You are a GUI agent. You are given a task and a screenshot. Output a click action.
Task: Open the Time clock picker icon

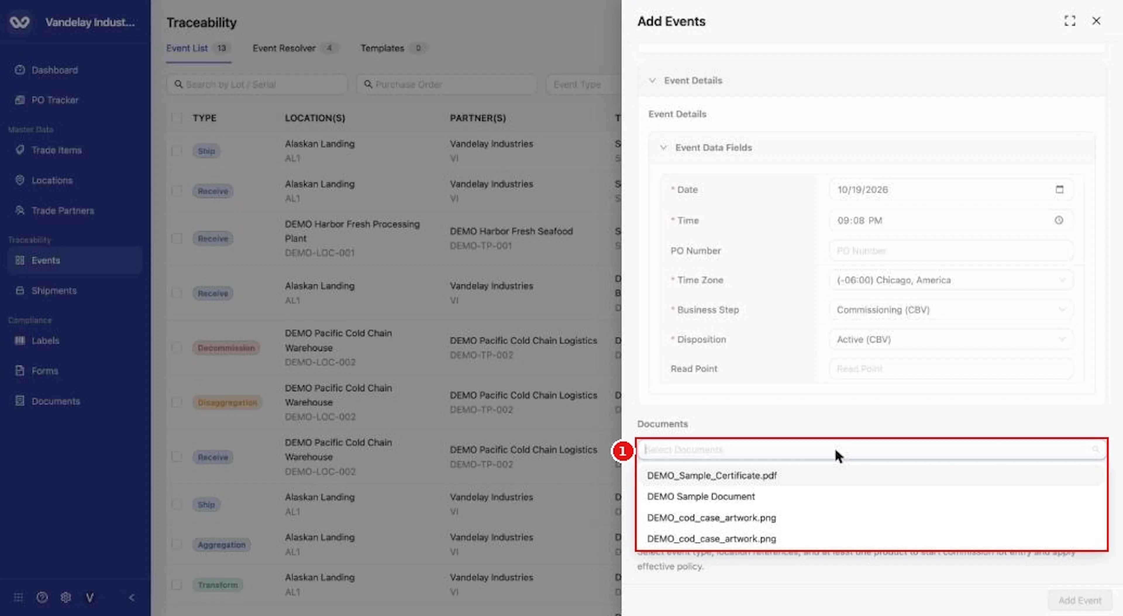click(x=1059, y=220)
